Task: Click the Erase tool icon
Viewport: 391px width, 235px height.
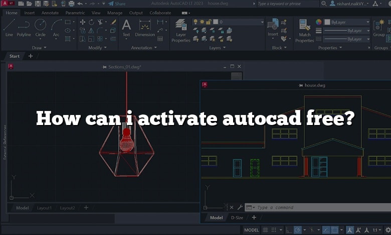Action: (x=113, y=22)
